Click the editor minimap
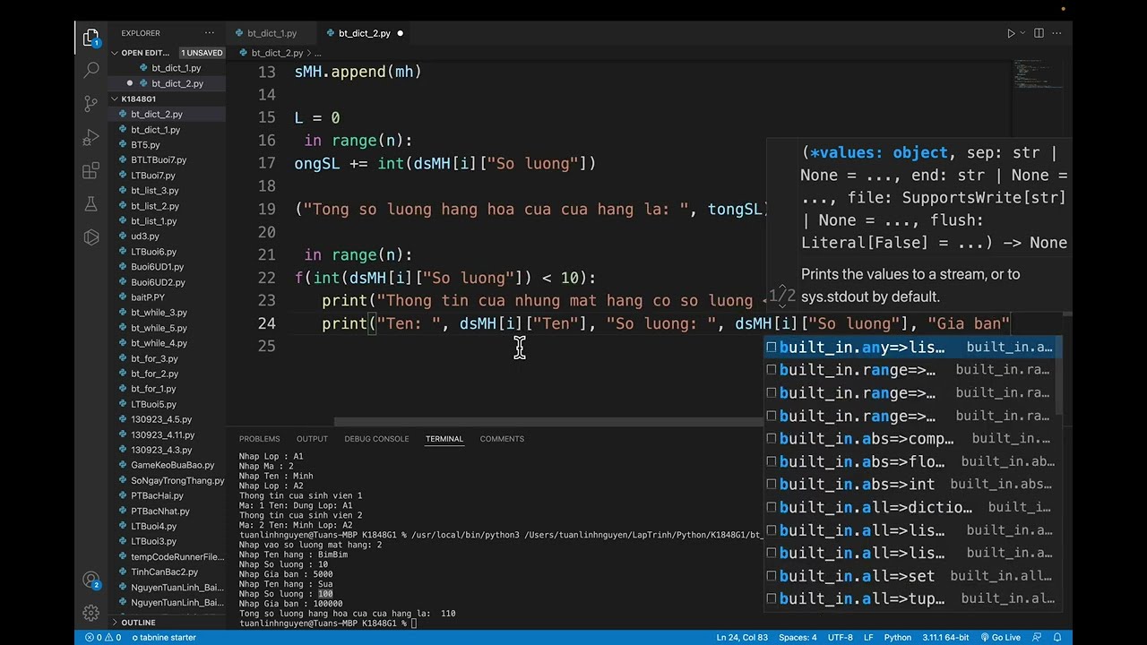The height and width of the screenshot is (645, 1147). tap(1038, 76)
